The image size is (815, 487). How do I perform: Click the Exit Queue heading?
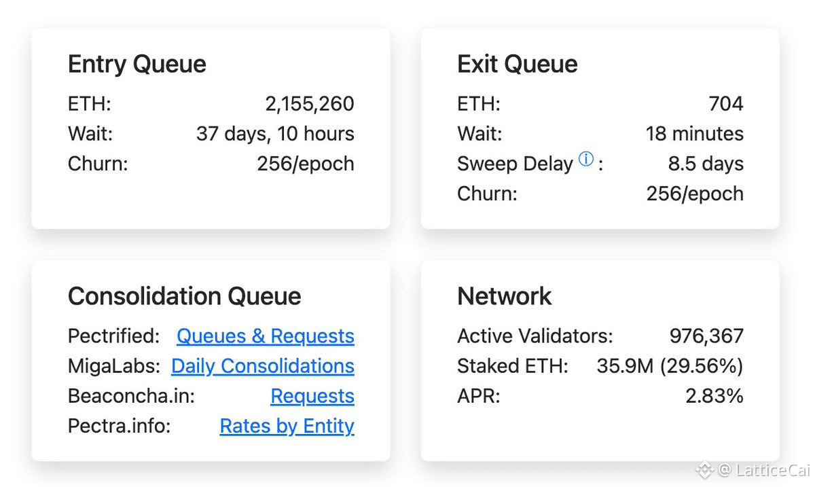[518, 65]
